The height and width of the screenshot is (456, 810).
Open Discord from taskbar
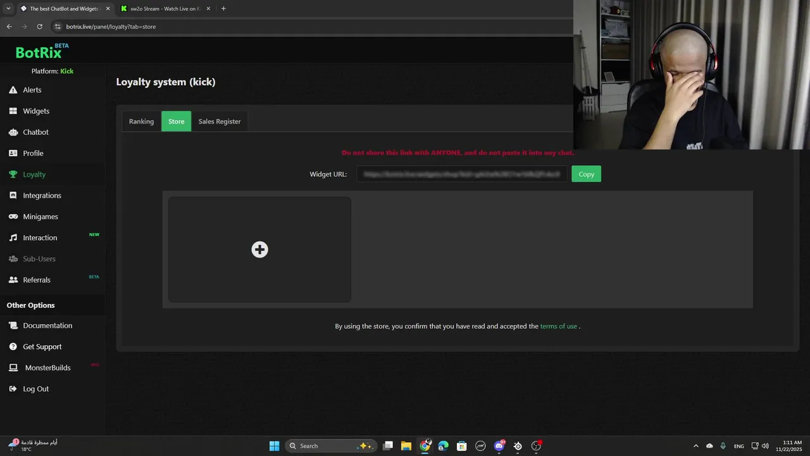tap(499, 446)
